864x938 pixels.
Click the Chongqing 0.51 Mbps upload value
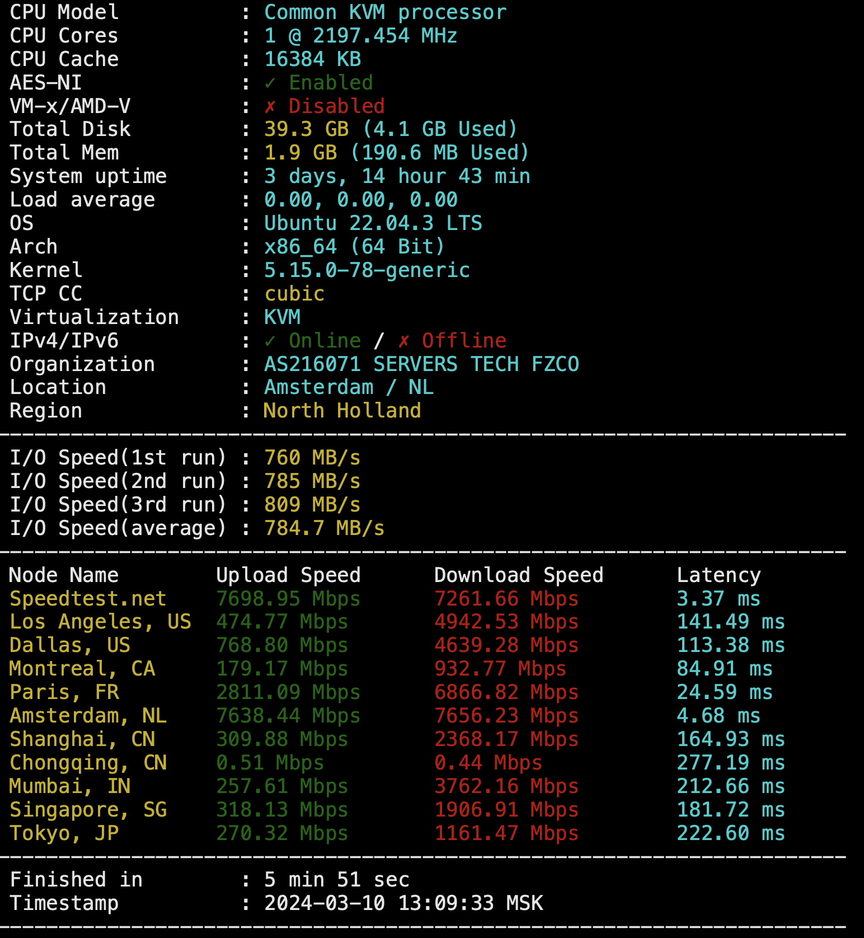[270, 763]
